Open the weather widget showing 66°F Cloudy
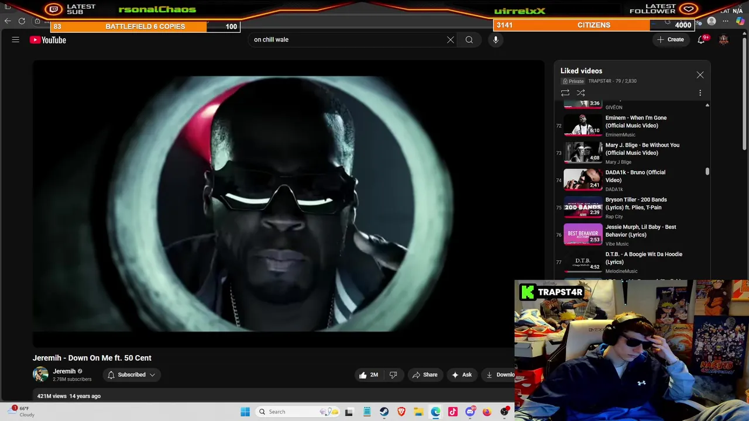This screenshot has width=749, height=421. click(x=22, y=412)
